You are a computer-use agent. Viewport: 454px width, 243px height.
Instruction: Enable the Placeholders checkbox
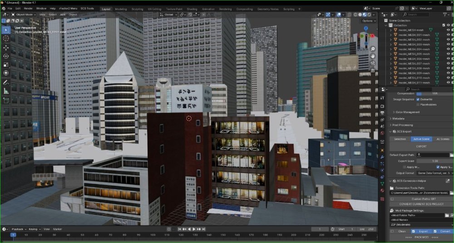click(418, 104)
